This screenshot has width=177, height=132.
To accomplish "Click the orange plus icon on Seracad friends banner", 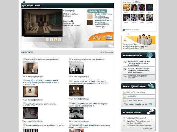I will coord(125,40).
